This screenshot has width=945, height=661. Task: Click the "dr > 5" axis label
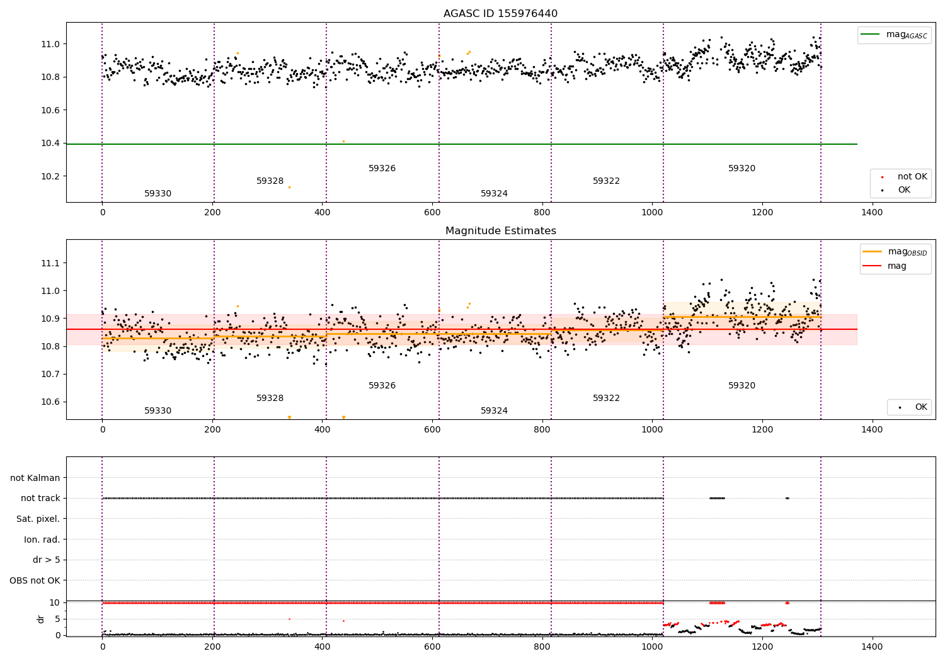(x=47, y=560)
